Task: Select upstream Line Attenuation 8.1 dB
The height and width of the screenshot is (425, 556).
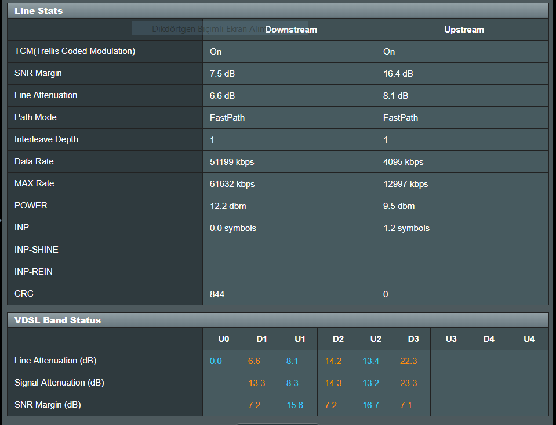Action: 396,96
